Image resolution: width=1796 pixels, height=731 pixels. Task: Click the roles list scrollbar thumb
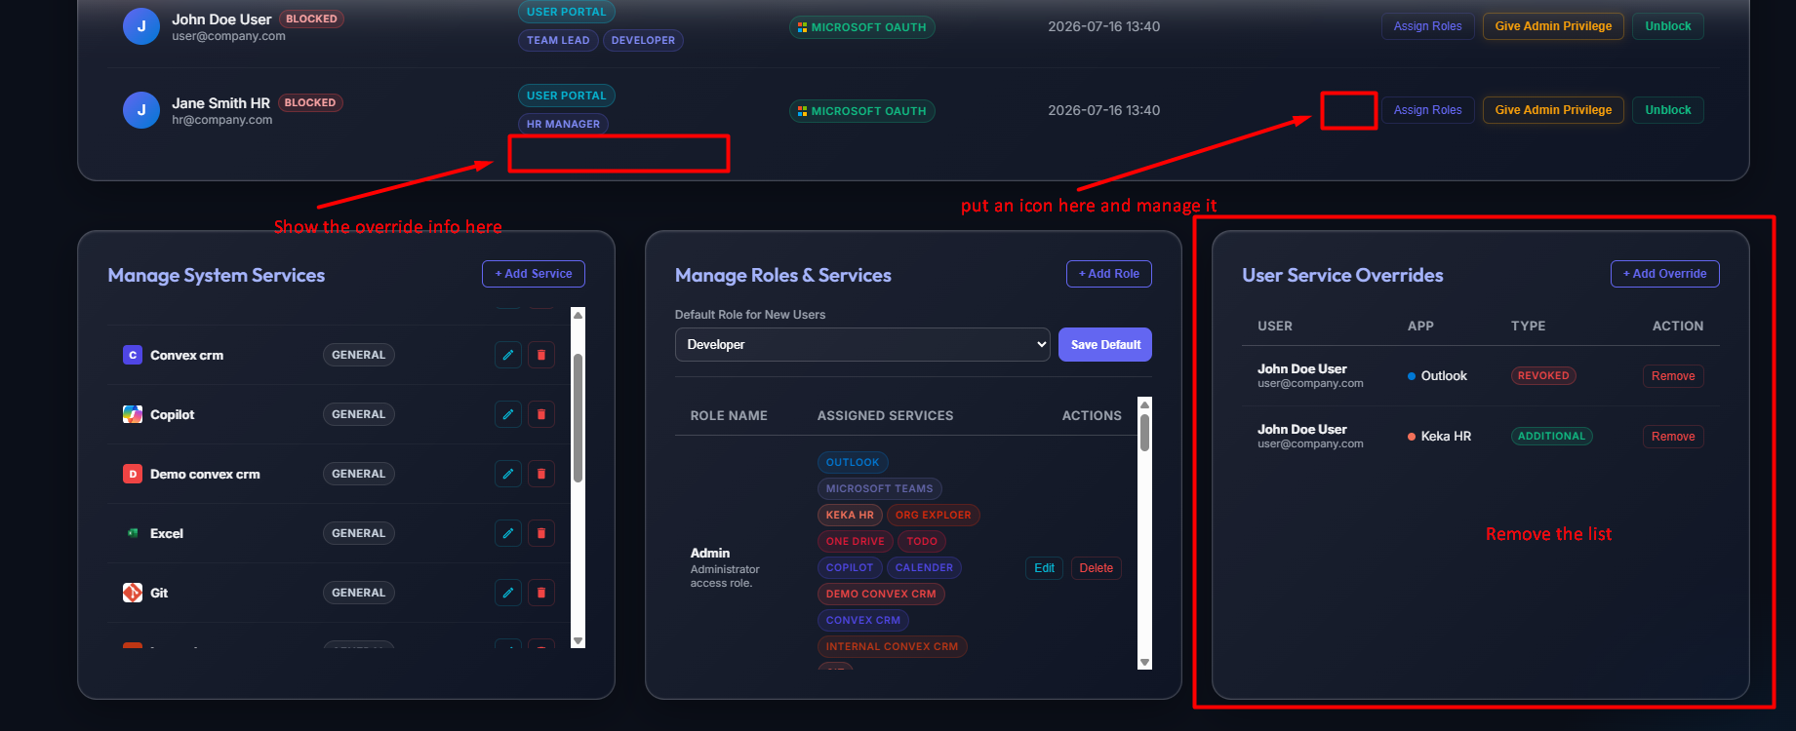pyautogui.click(x=1145, y=432)
